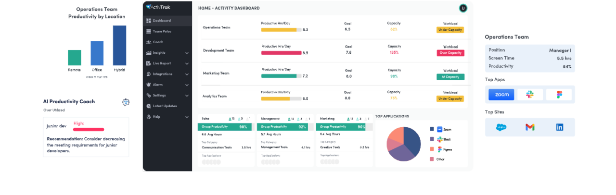
Task: Click the red High utilization bar for Junior dev
Action: [x=89, y=129]
